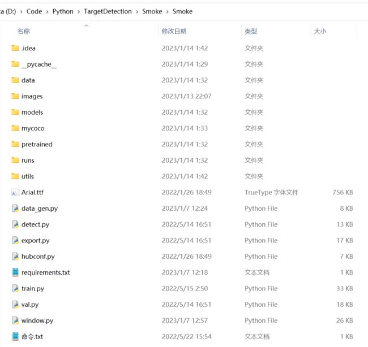Select the folder name 'pretrained'

(x=37, y=144)
